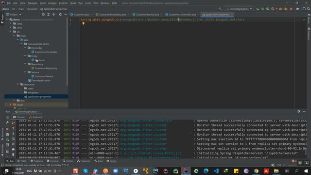Viewport: 311px width, 175px height.
Task: Open the TODO tool window
Action: pos(22,161)
